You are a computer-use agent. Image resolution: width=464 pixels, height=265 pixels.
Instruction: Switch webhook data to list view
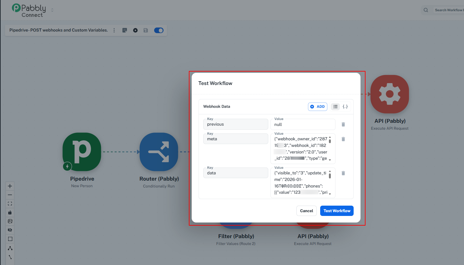point(335,107)
